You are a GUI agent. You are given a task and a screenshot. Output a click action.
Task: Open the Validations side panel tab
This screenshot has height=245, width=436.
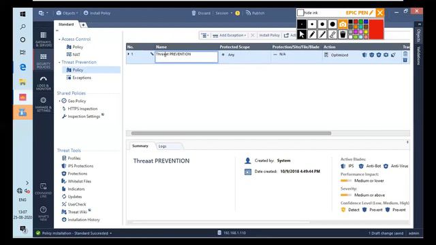pos(418,56)
